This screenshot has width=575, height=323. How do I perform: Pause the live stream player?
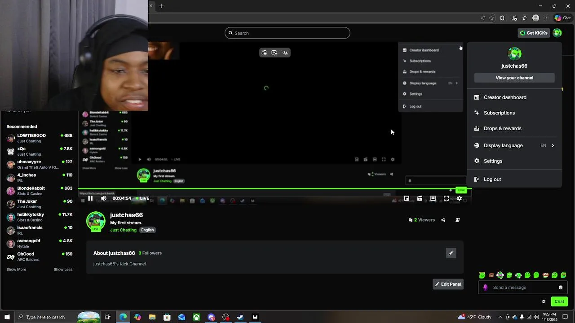pyautogui.click(x=90, y=198)
